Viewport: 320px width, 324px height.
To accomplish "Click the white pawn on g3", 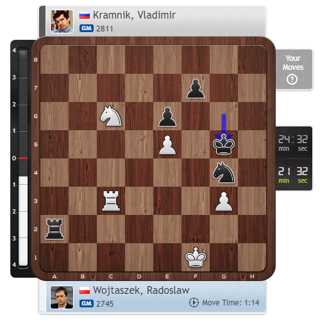I will click(224, 201).
